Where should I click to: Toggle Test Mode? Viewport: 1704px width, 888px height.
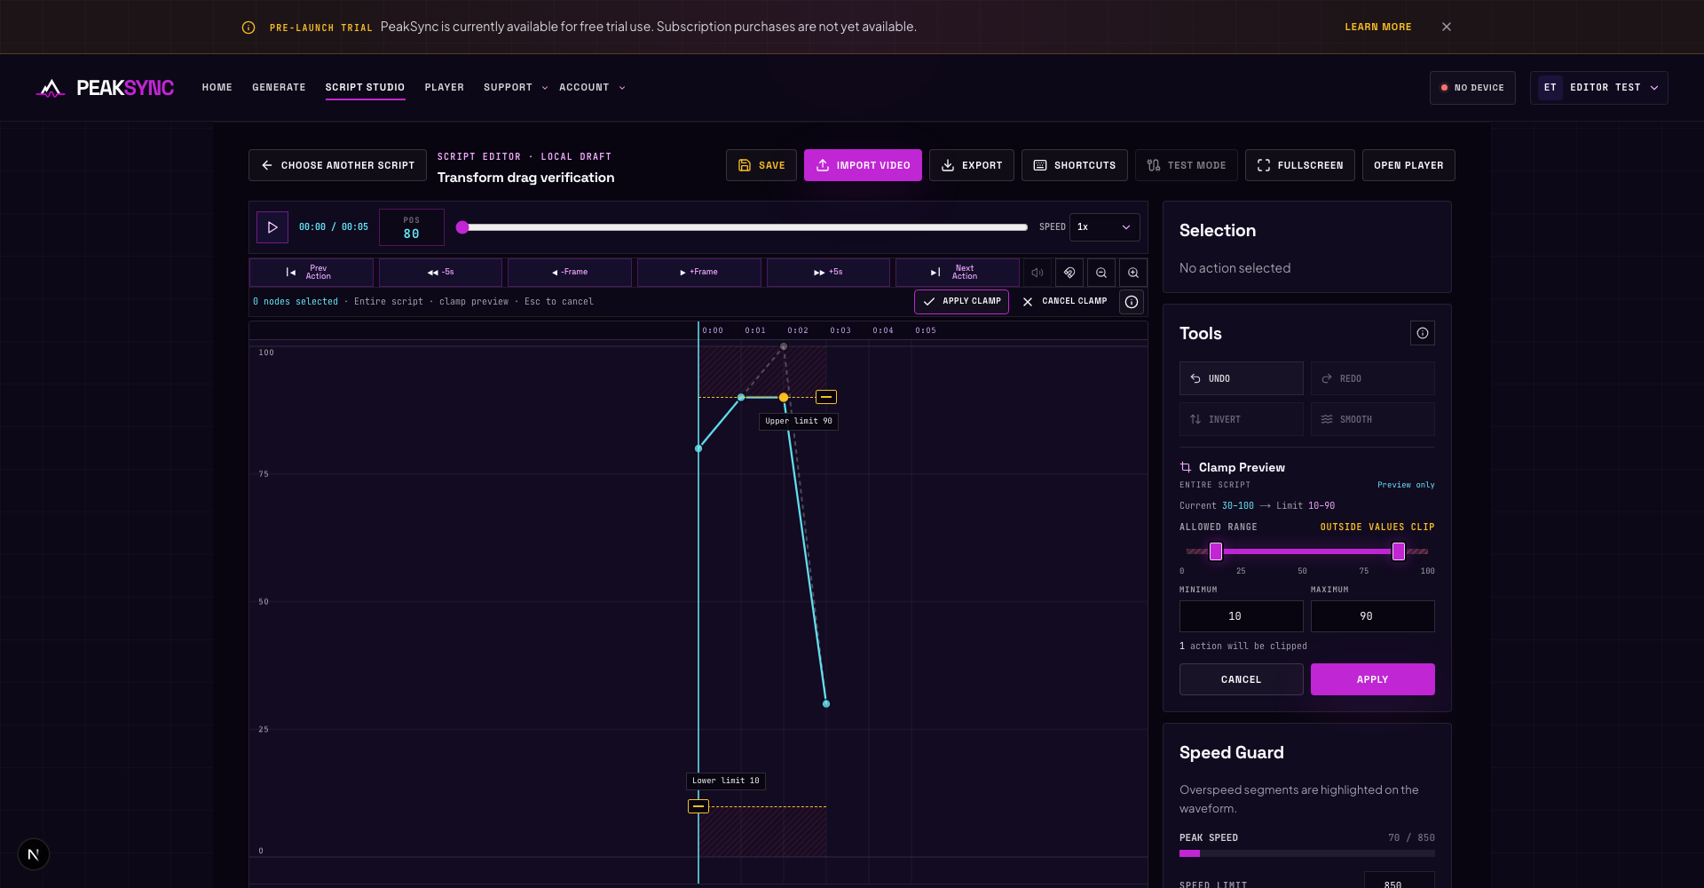coord(1187,165)
